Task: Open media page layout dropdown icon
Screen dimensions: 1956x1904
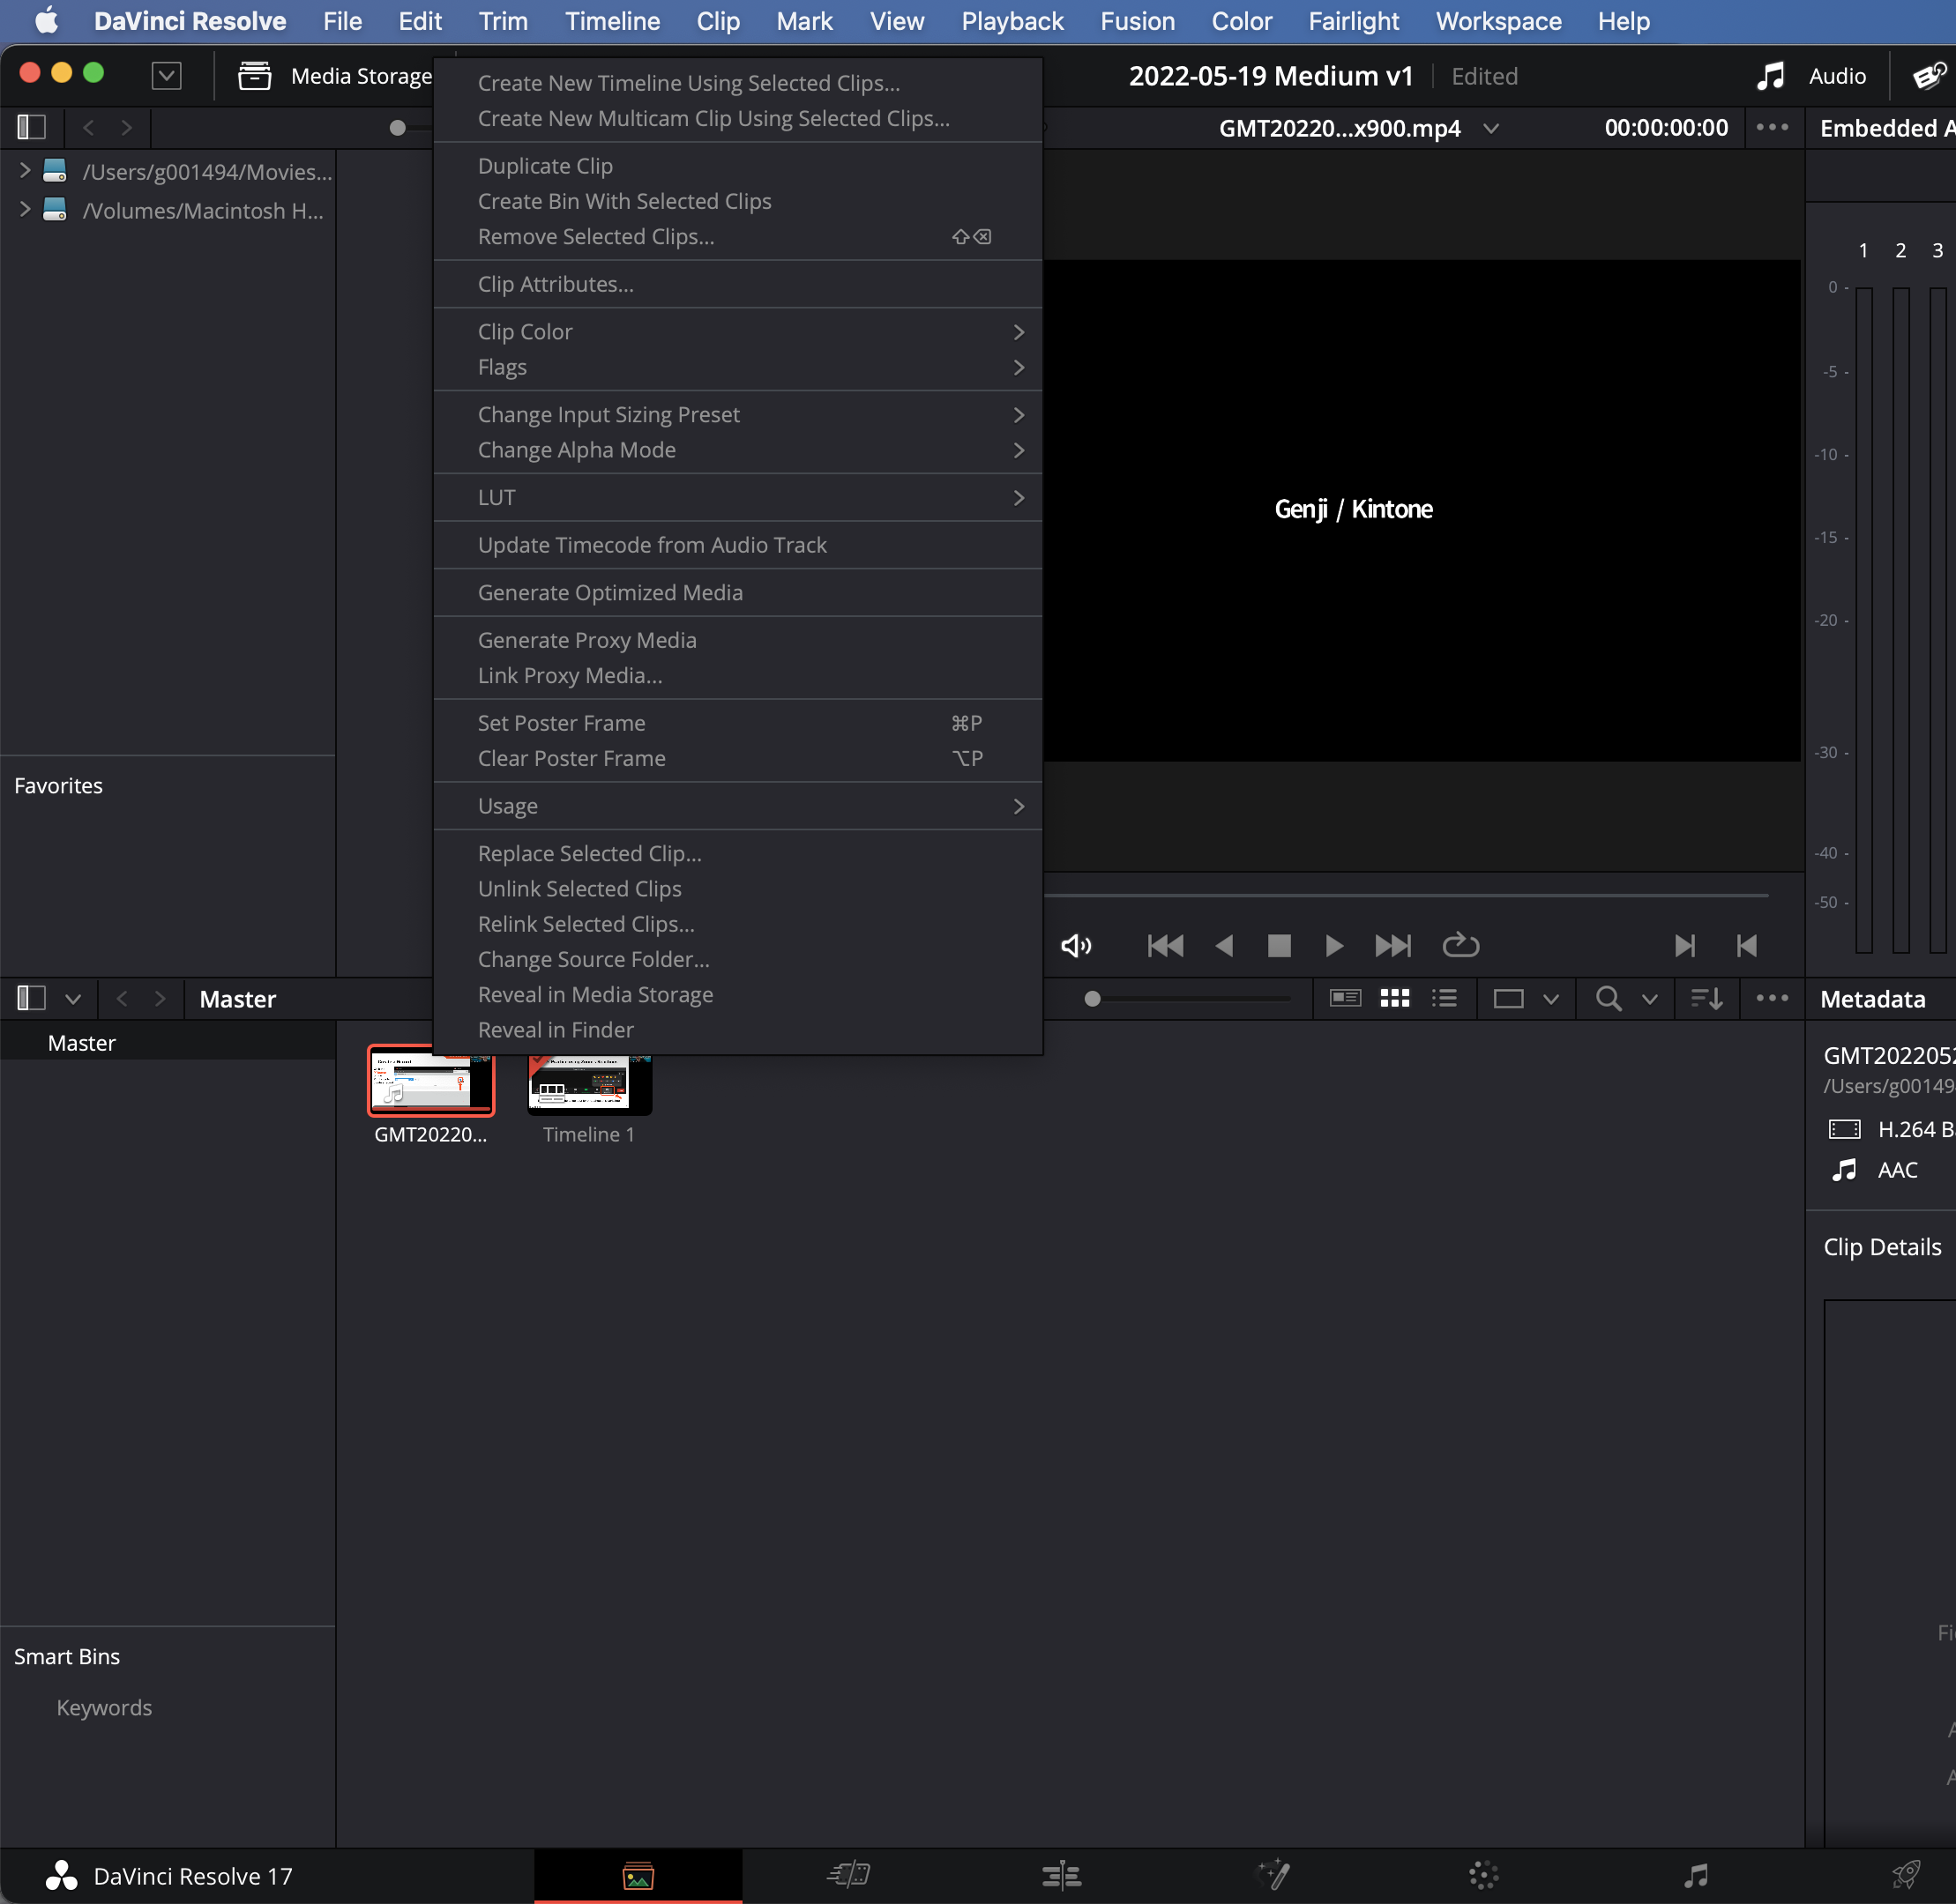Action: click(166, 76)
